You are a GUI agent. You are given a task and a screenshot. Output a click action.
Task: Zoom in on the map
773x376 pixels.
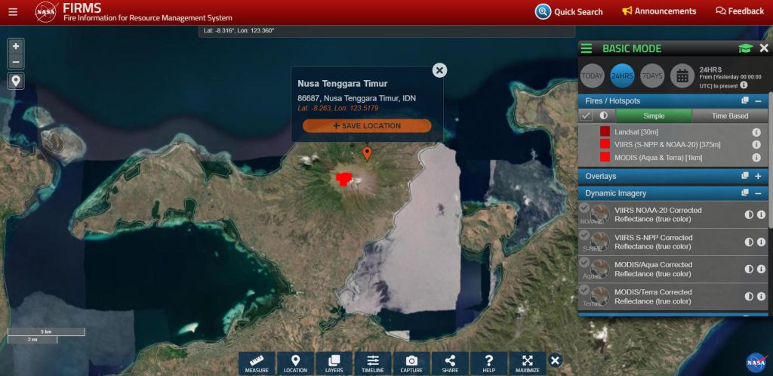tap(16, 46)
